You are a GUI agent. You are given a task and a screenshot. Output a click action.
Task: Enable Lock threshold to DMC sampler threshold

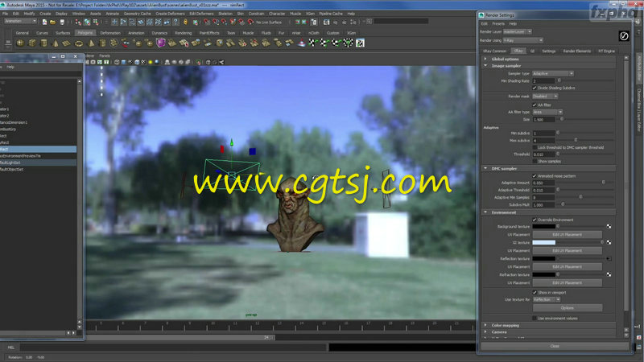[x=535, y=147]
